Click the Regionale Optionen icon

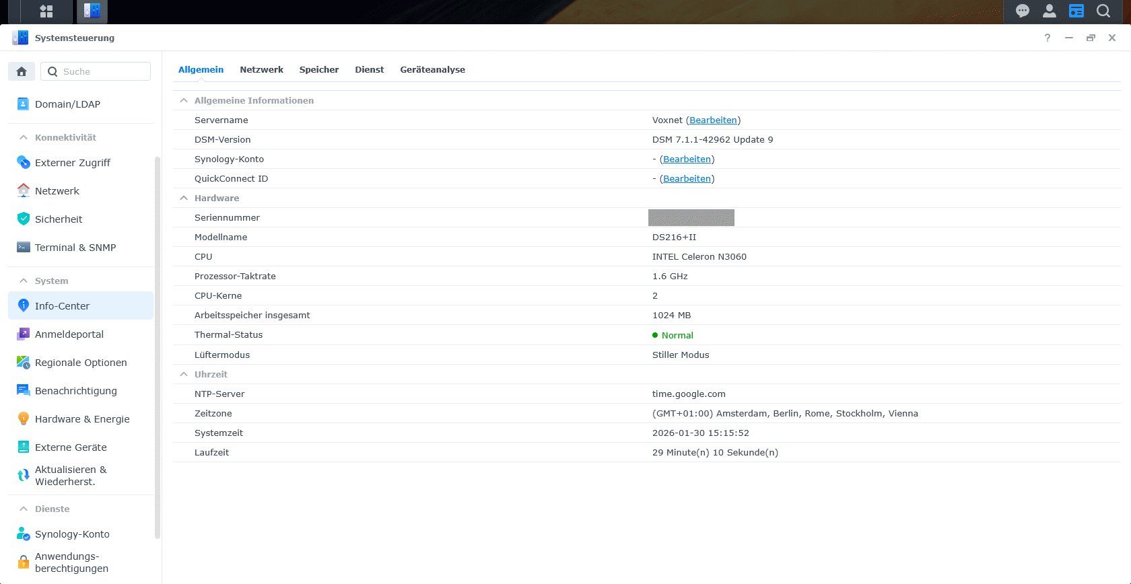coord(23,363)
